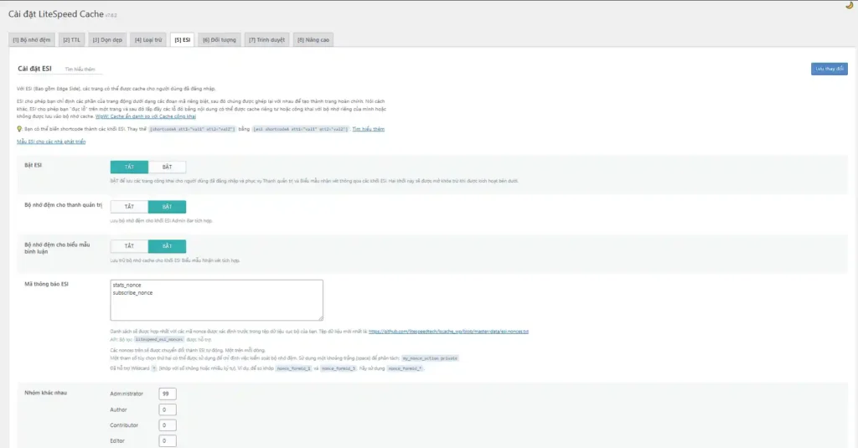Open the GitHub esi.nonces.txt link
Image resolution: width=858 pixels, height=448 pixels.
pos(448,332)
